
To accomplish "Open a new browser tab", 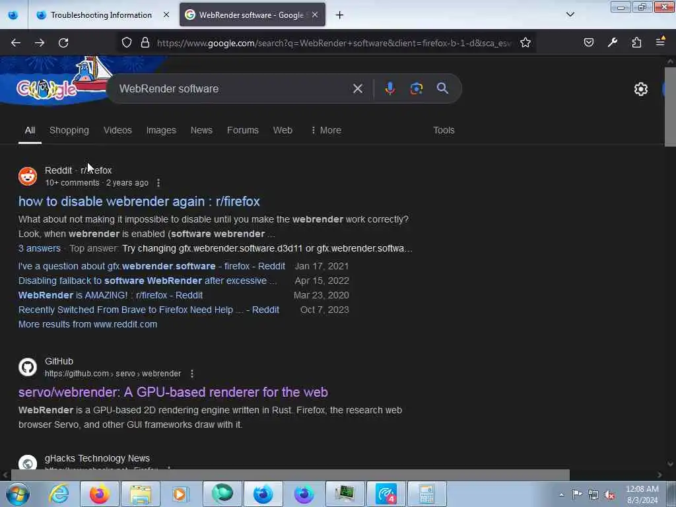I will pyautogui.click(x=340, y=15).
